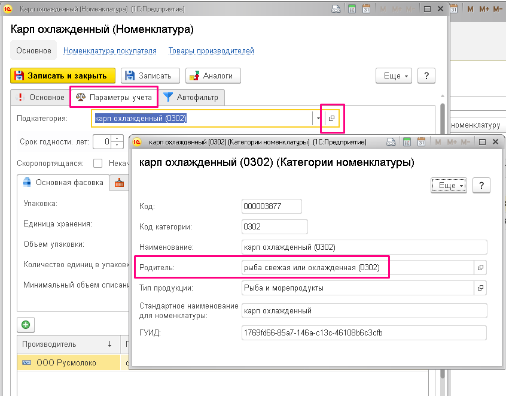Click print icon in main window titlebar
The width and height of the screenshot is (506, 396).
(x=336, y=9)
